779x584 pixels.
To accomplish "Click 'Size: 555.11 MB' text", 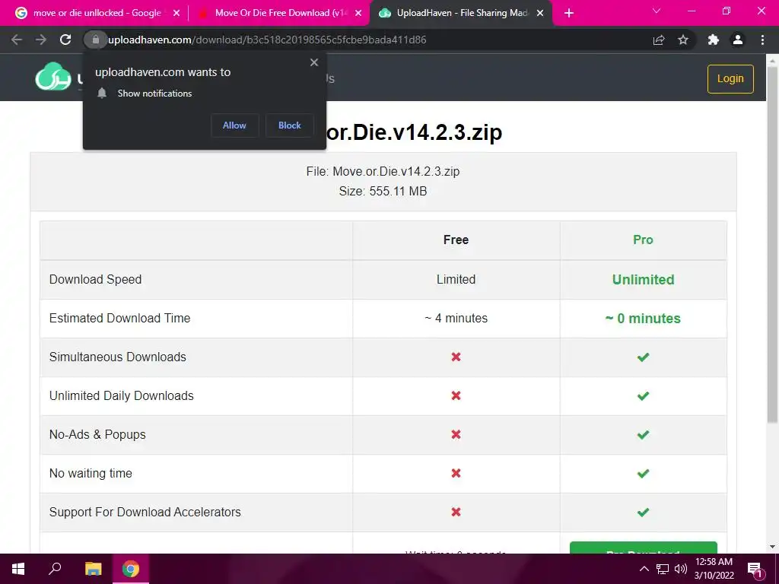I will tap(383, 191).
